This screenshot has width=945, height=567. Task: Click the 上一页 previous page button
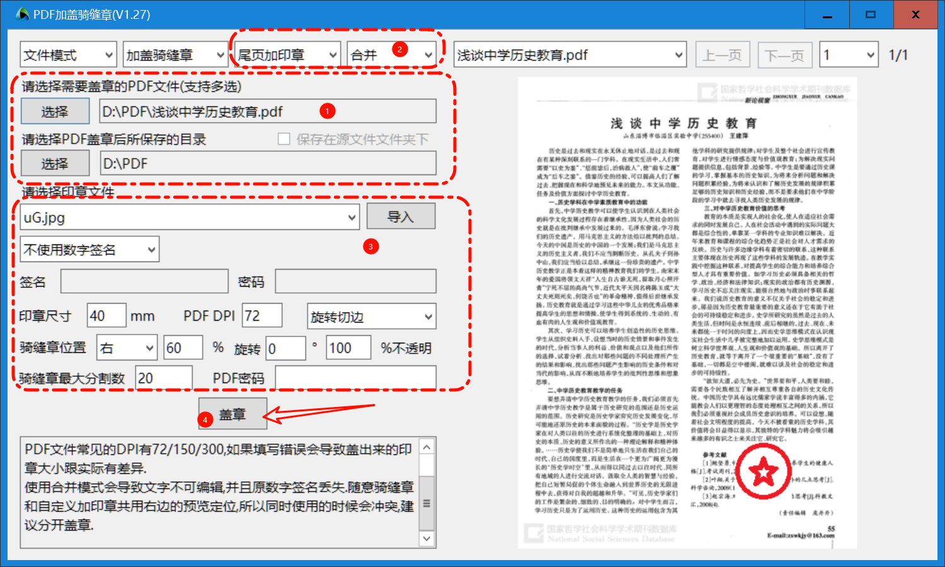click(x=722, y=55)
